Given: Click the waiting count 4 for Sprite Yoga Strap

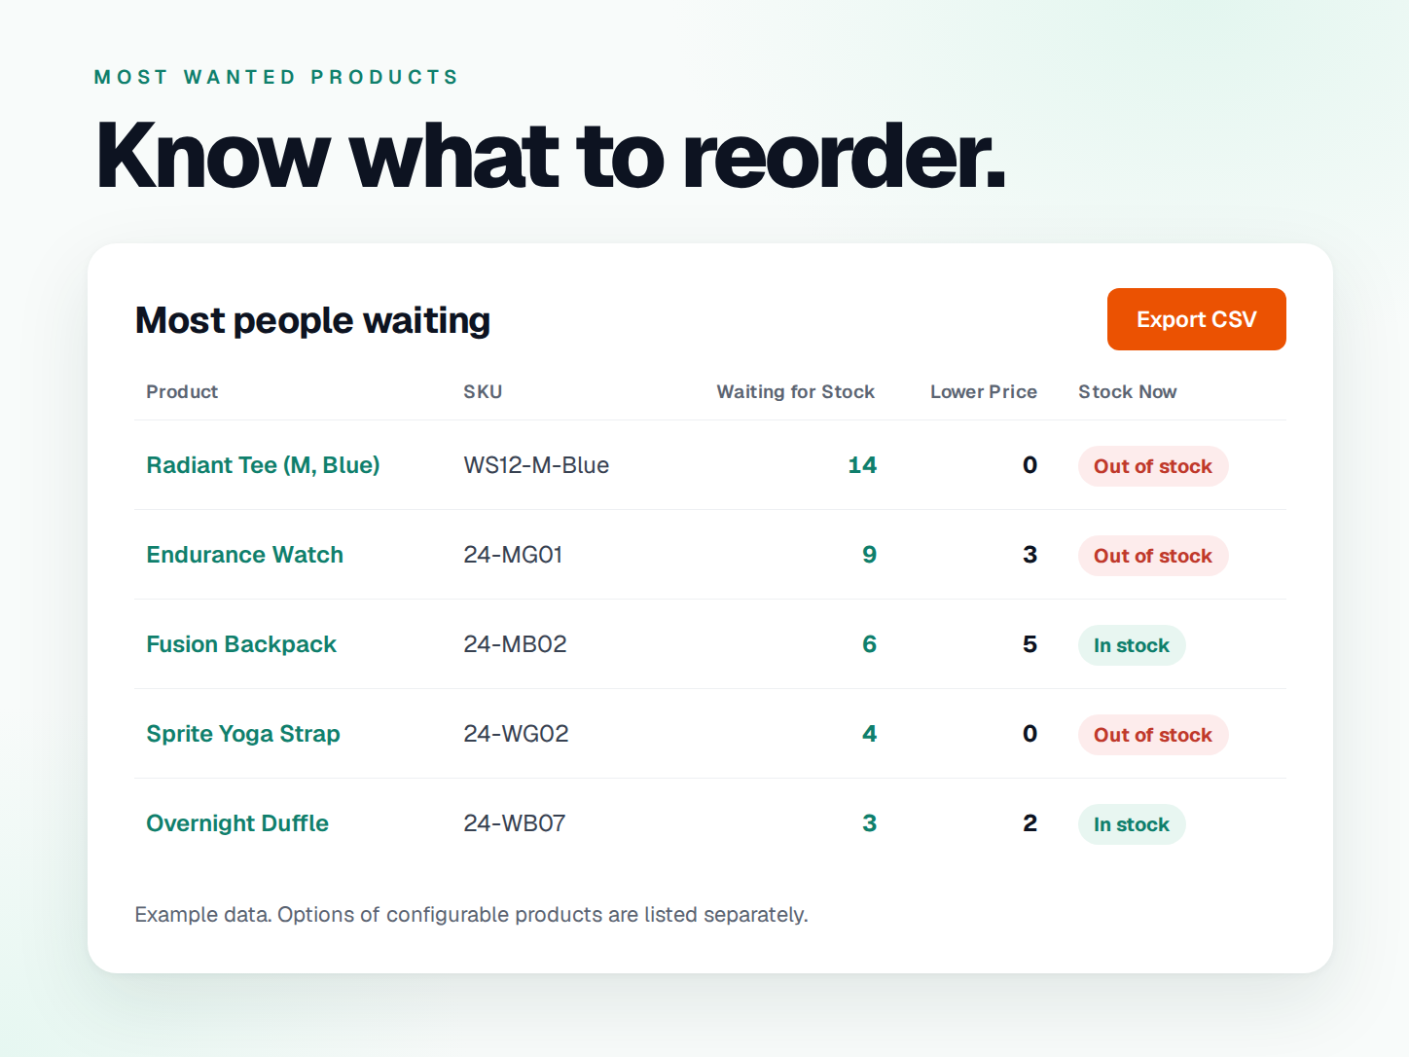Looking at the screenshot, I should click(869, 734).
